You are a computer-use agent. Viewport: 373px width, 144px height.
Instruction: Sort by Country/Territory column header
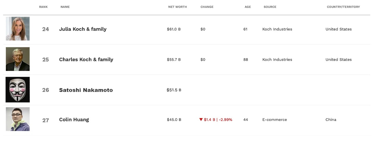point(343,7)
